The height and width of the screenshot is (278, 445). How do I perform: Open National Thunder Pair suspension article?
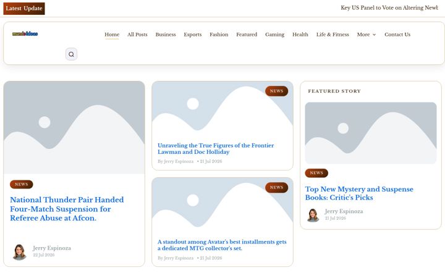(x=67, y=209)
